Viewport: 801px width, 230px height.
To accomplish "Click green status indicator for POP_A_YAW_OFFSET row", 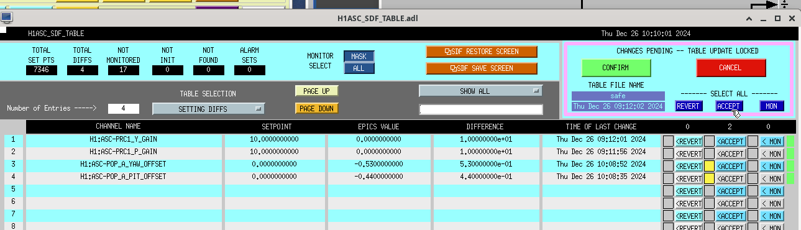I will coord(790,166).
